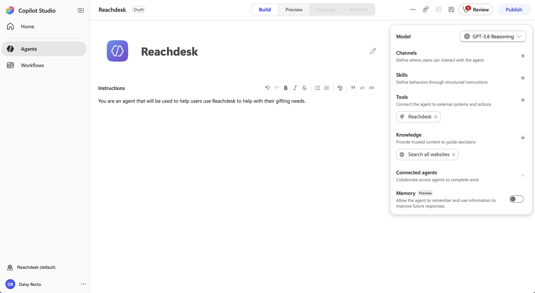Remove the Reachdesk tool chip

436,117
